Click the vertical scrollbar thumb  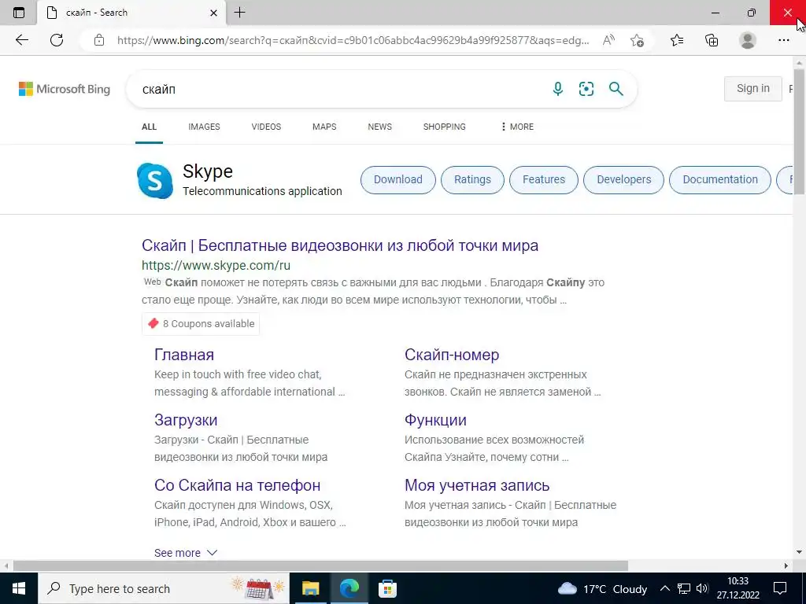[799, 131]
